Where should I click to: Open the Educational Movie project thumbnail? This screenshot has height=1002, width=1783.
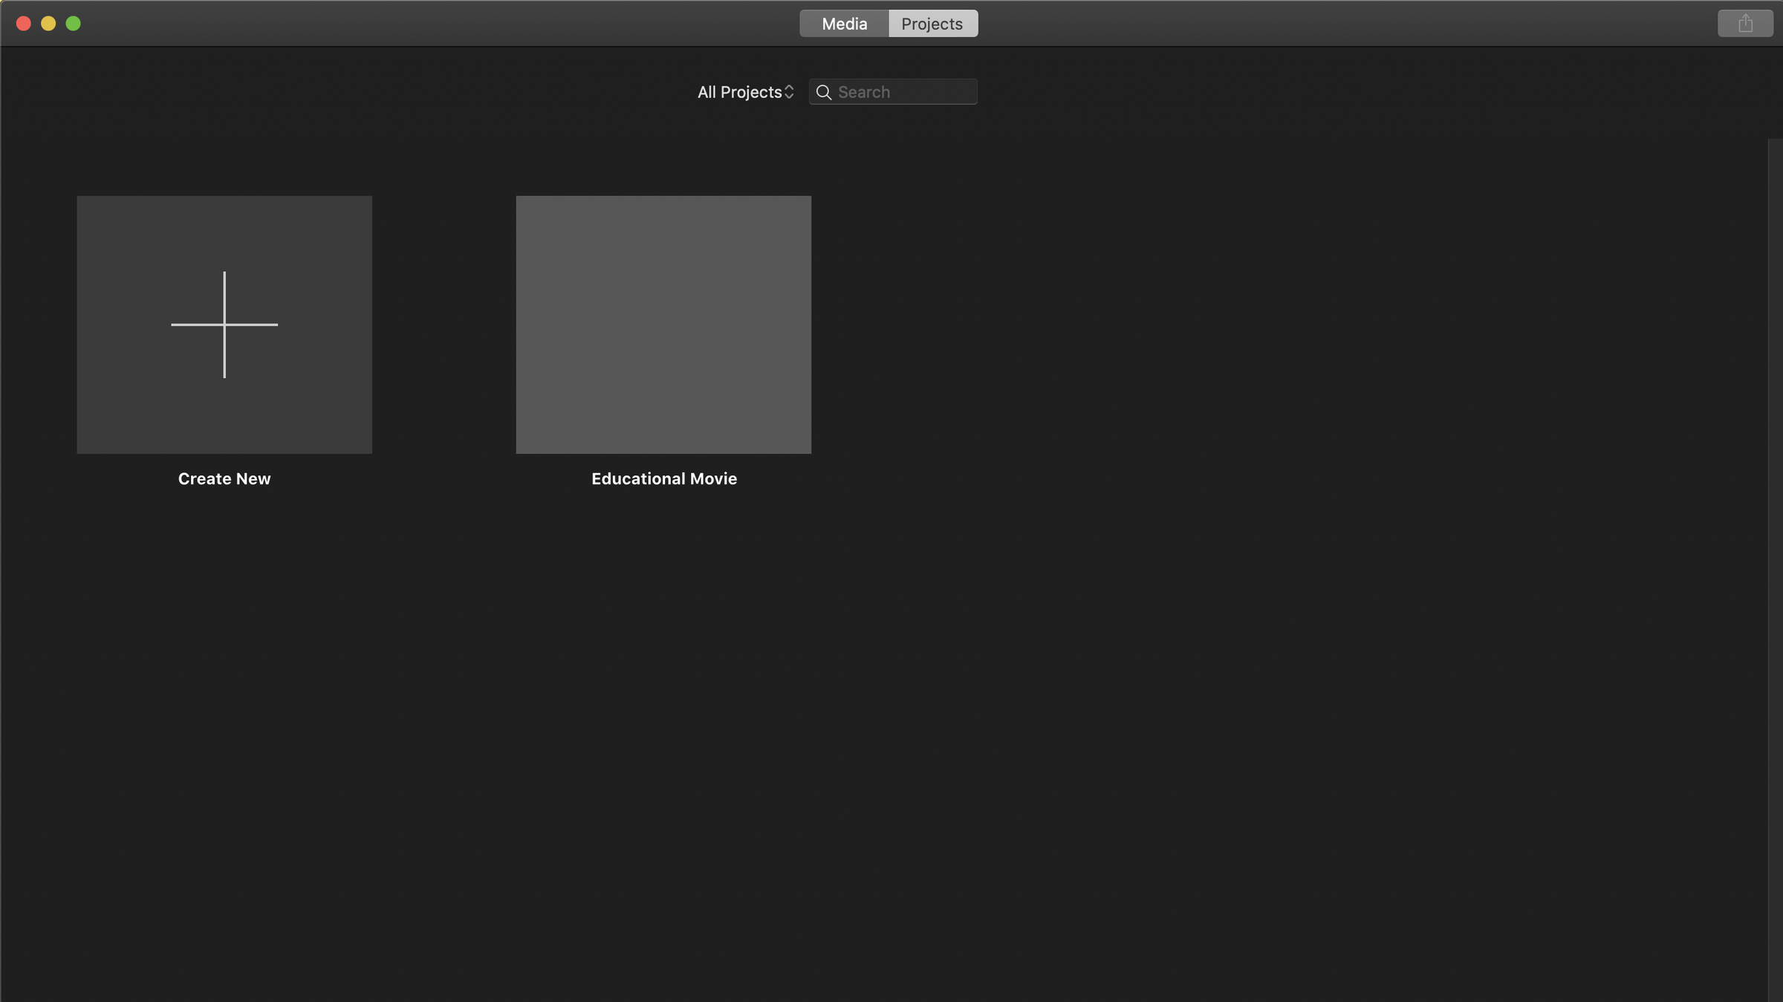(x=663, y=325)
